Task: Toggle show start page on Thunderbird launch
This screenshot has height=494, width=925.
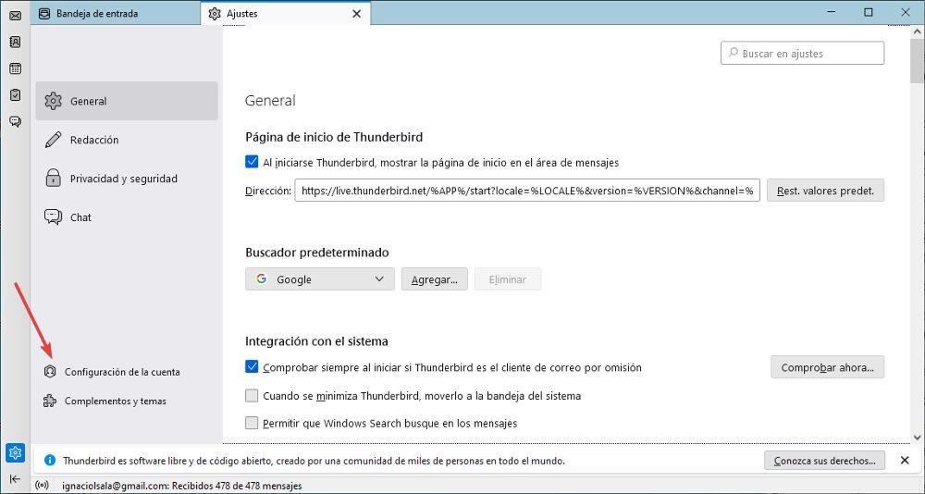Action: [252, 162]
